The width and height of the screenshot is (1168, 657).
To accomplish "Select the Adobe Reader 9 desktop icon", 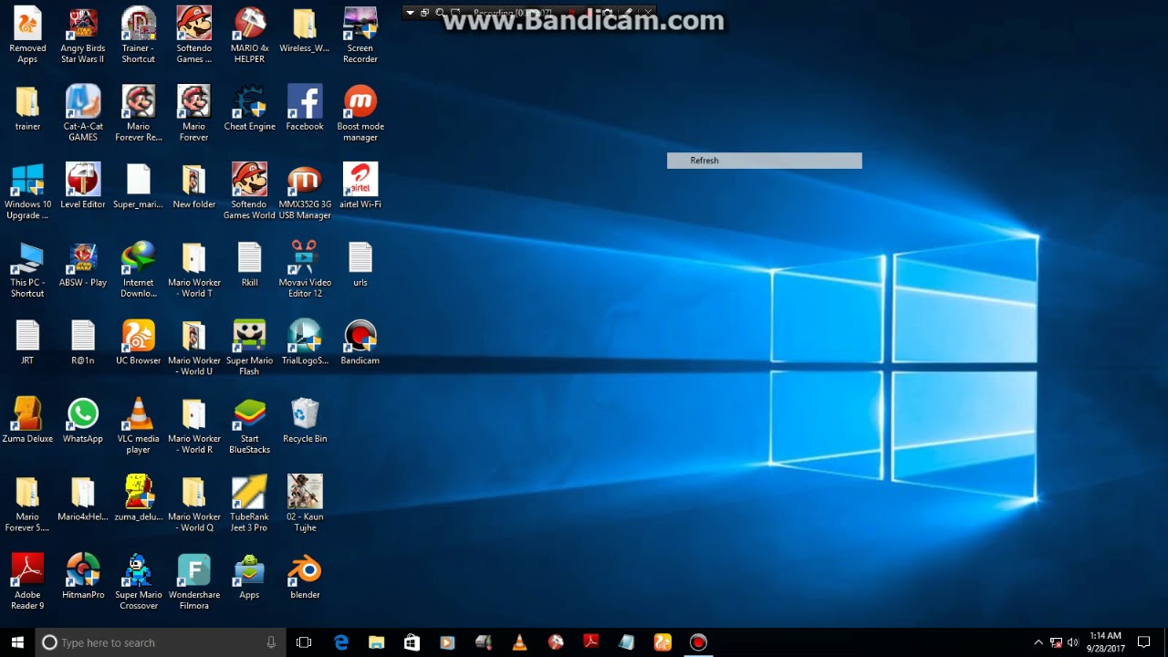I will [x=27, y=583].
